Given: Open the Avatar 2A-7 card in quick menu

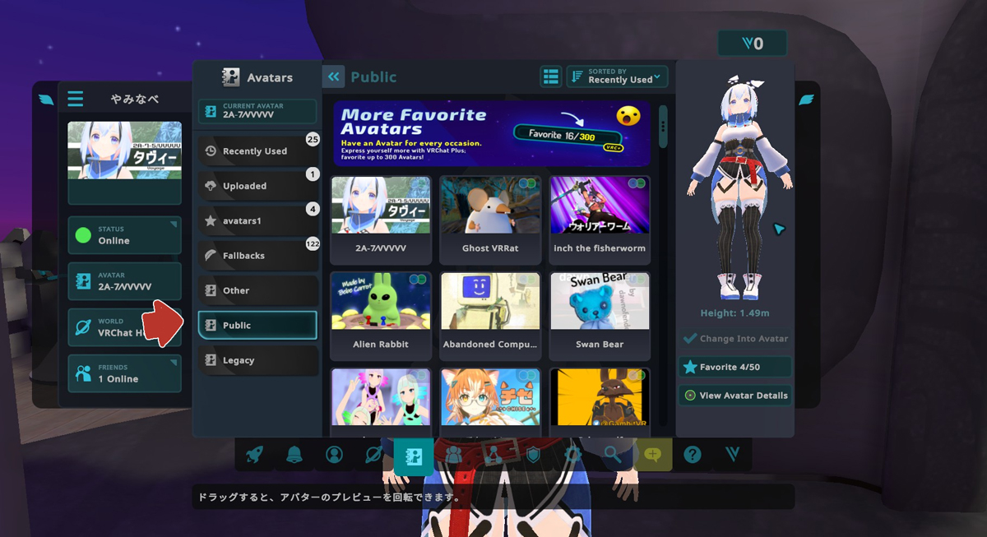Looking at the screenshot, I should point(124,281).
